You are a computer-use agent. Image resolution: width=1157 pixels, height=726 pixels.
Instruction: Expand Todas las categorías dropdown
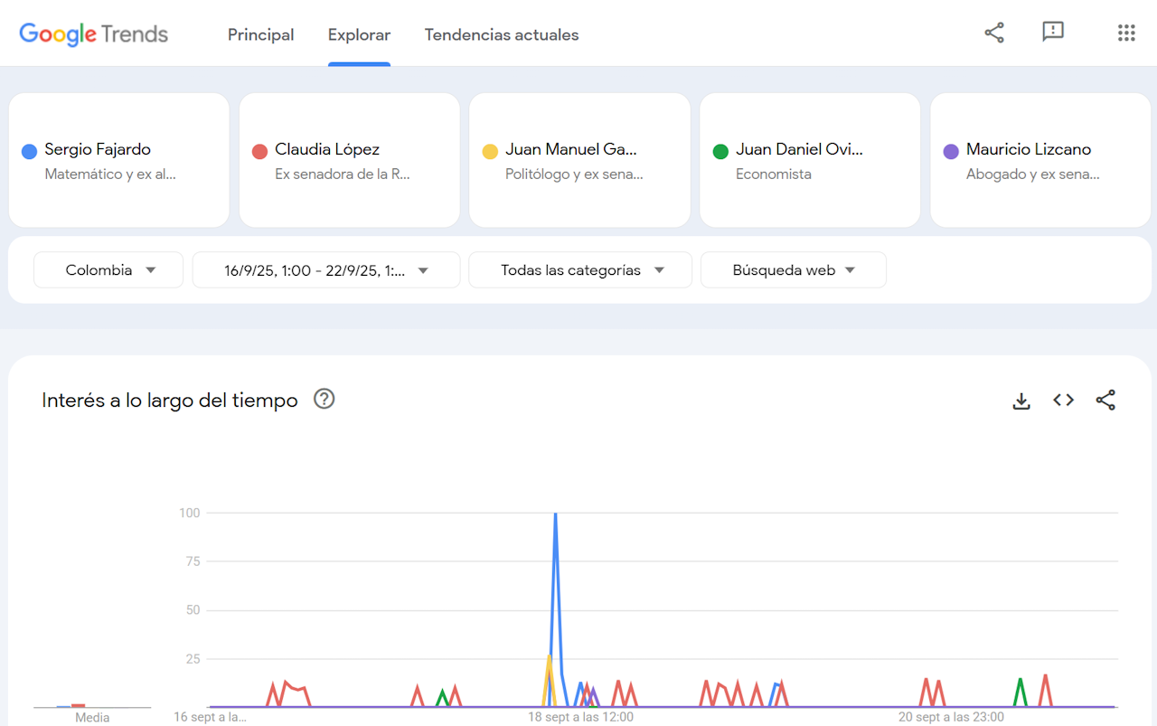[580, 270]
